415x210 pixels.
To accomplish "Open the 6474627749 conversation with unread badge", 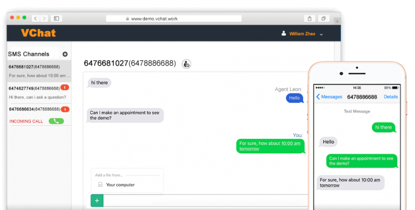I will (x=39, y=92).
